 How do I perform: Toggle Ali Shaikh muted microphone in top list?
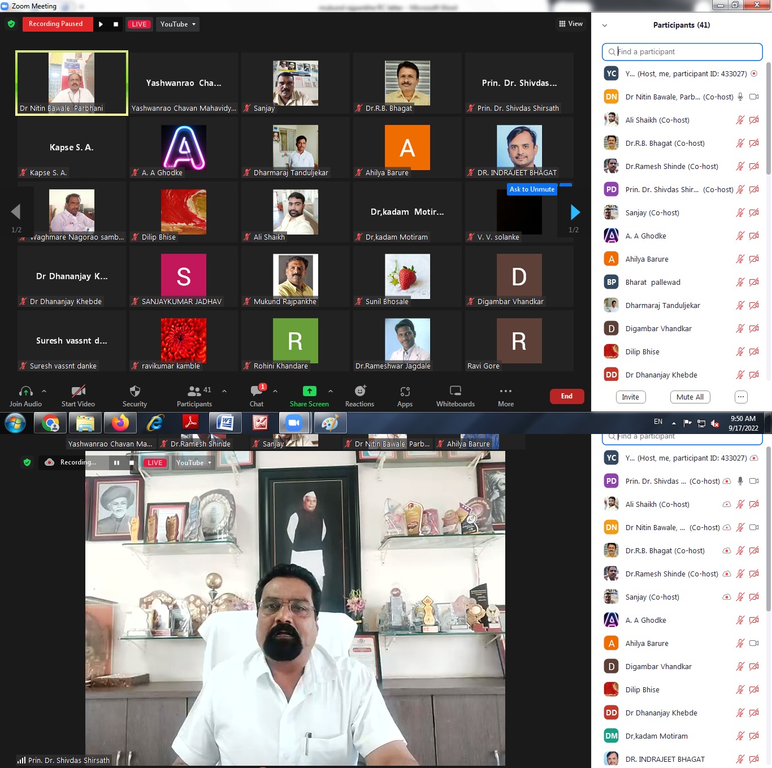click(740, 120)
